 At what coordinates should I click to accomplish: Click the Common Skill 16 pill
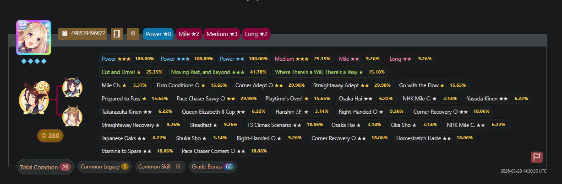click(160, 167)
